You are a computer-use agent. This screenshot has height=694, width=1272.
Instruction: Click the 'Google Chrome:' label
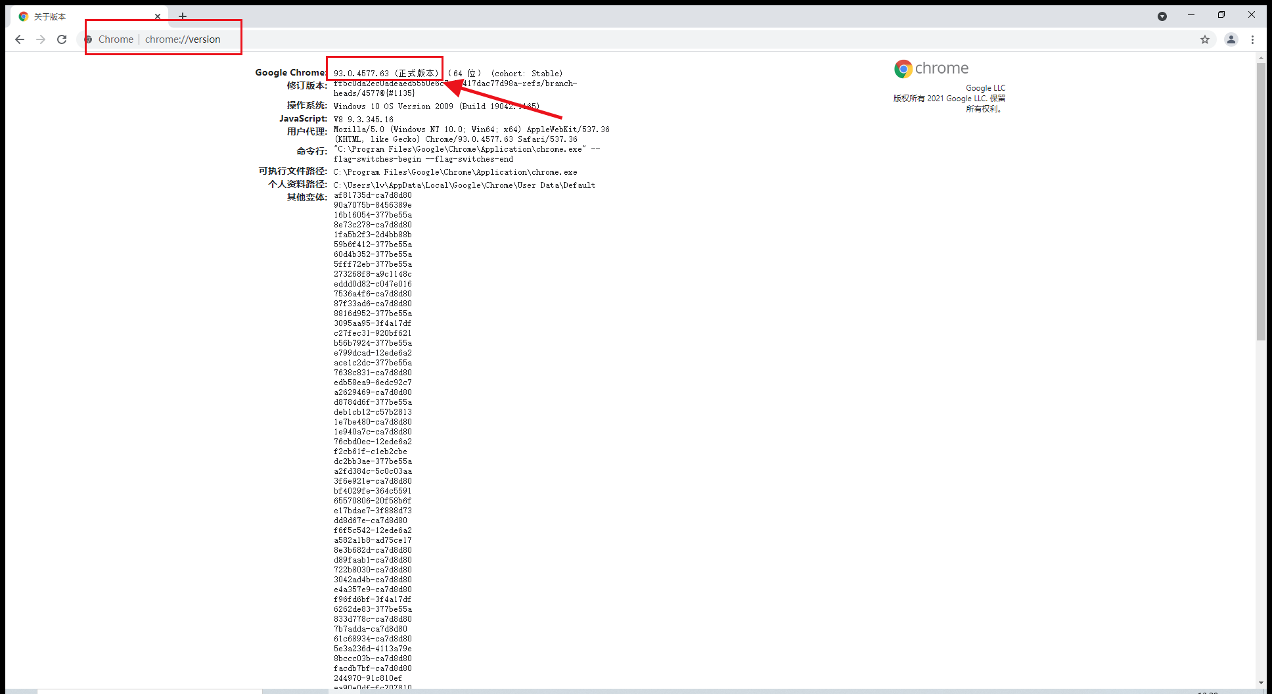pos(290,72)
